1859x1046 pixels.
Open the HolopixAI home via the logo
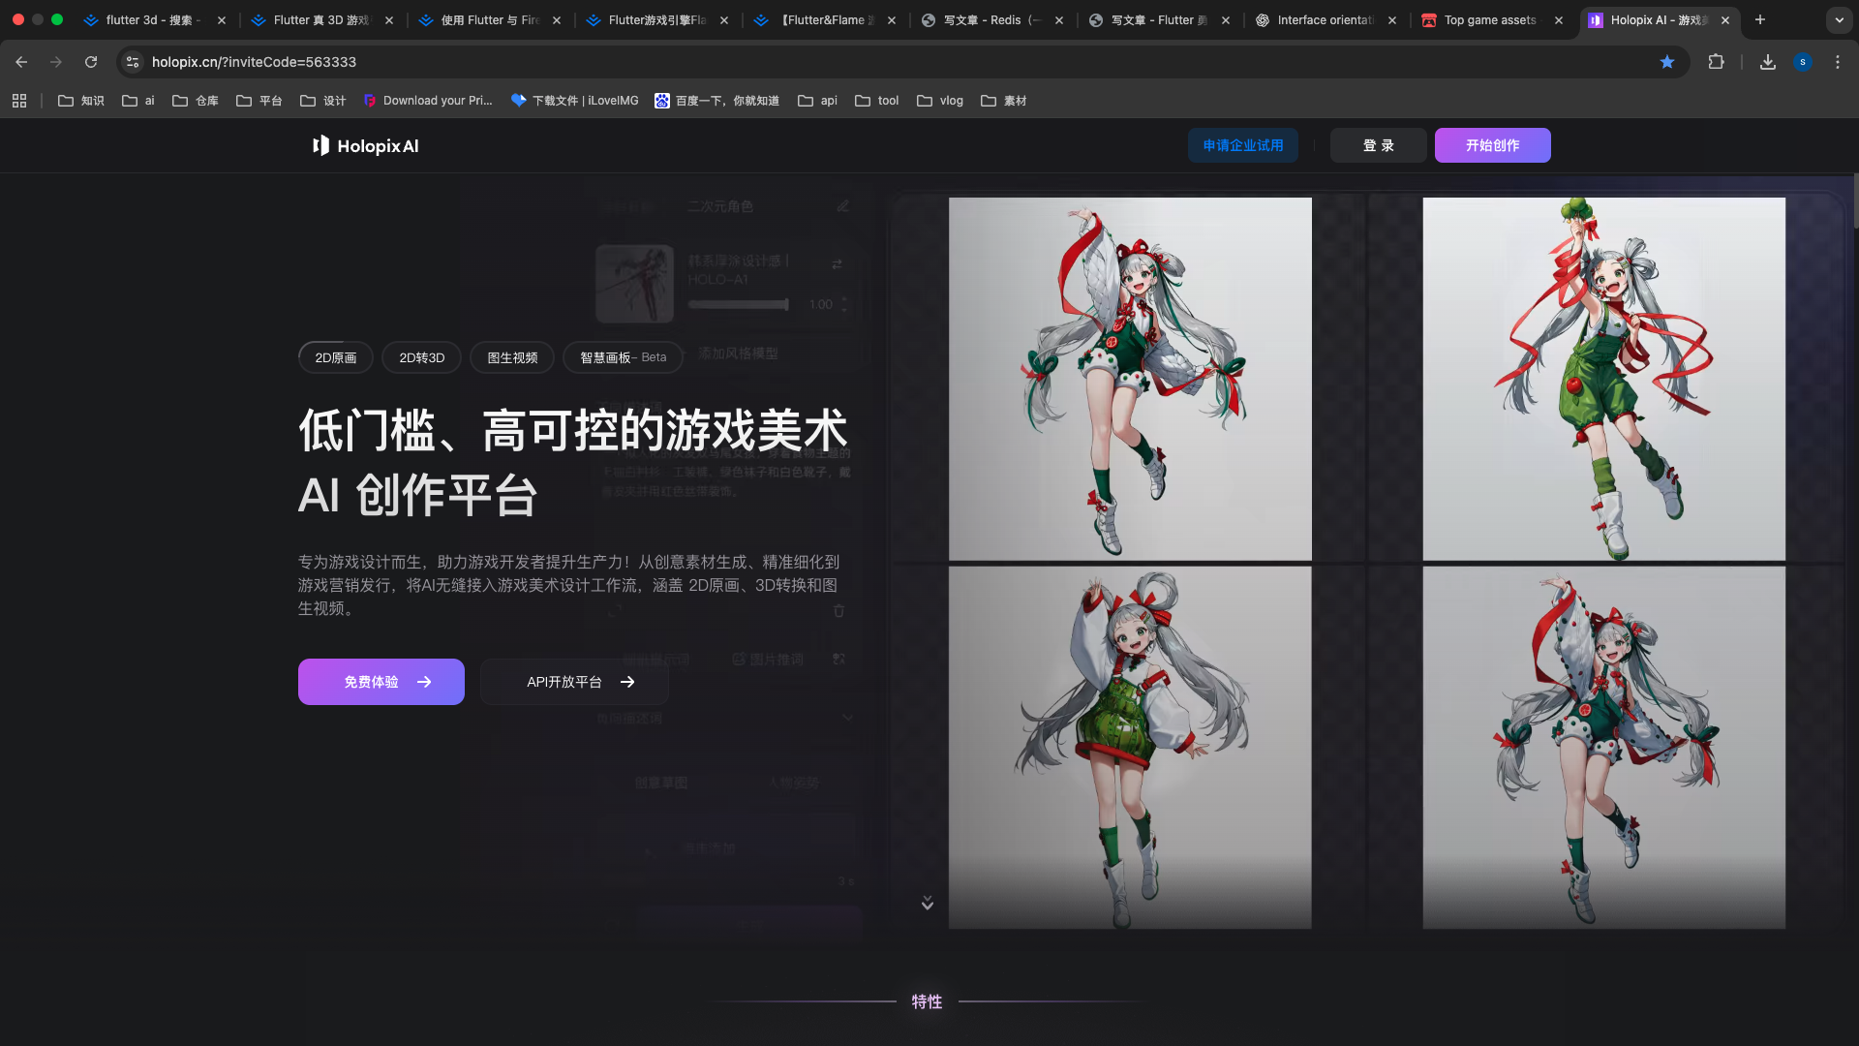coord(365,145)
